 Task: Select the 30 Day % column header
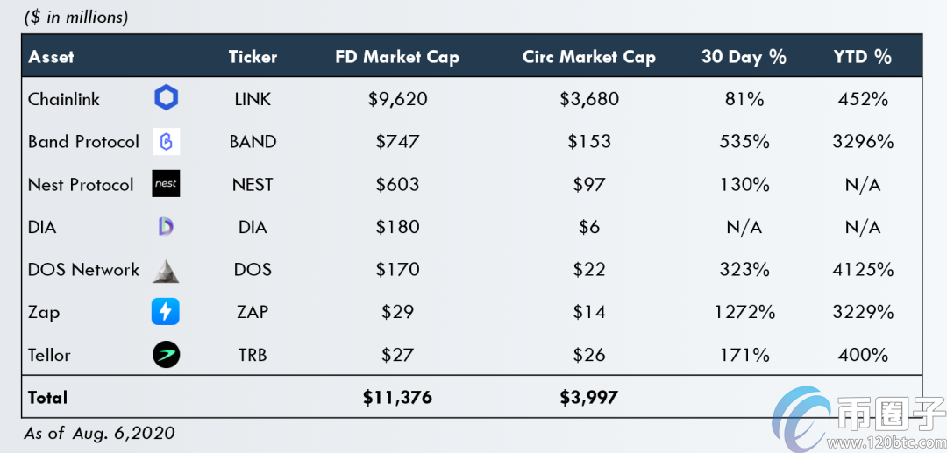744,57
